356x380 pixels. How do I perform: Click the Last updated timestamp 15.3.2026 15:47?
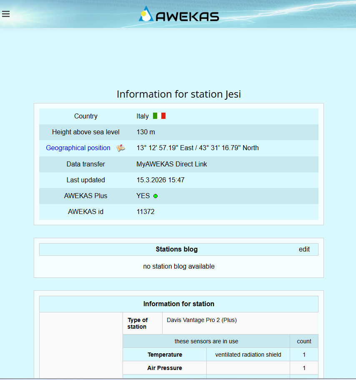tap(160, 180)
